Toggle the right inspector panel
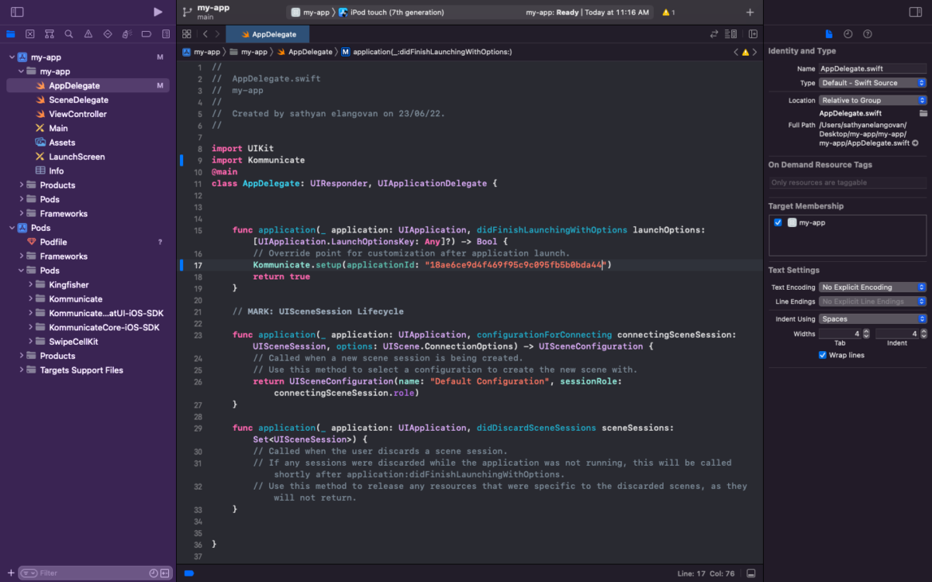This screenshot has height=582, width=932. pyautogui.click(x=914, y=12)
